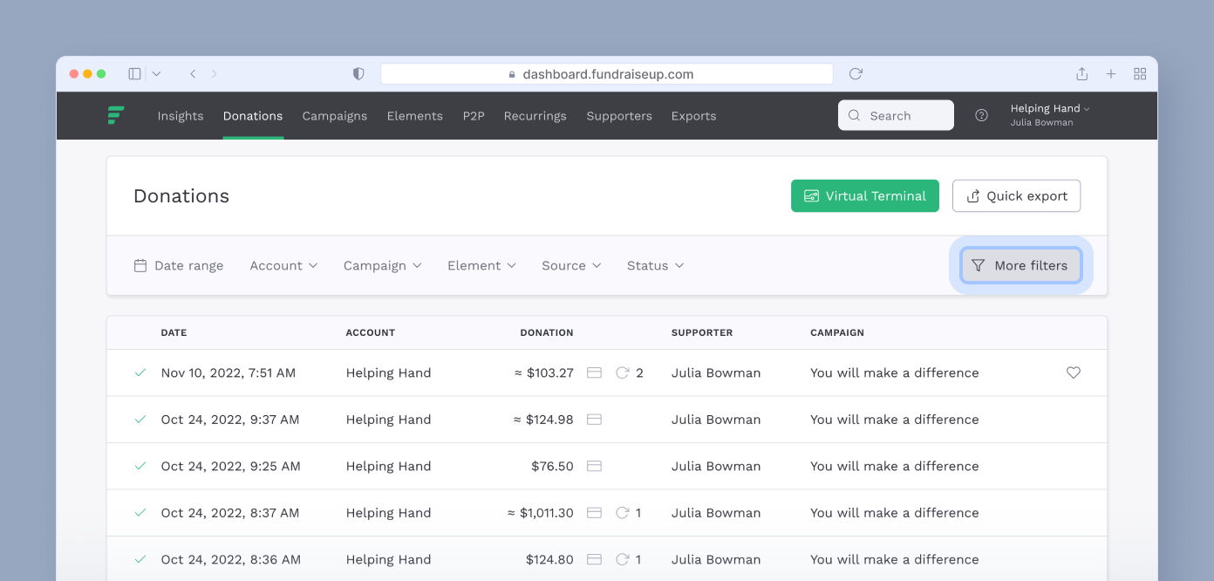Open supporter Julia Bowman on $76.50 row

pos(716,466)
